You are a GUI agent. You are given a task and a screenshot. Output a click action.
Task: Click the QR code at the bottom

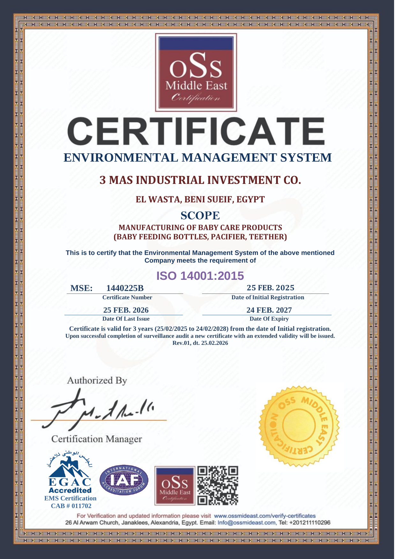click(218, 486)
